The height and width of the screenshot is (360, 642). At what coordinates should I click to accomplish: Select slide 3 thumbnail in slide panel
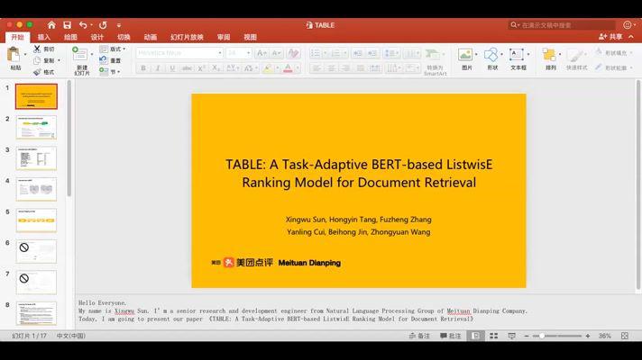(36, 158)
